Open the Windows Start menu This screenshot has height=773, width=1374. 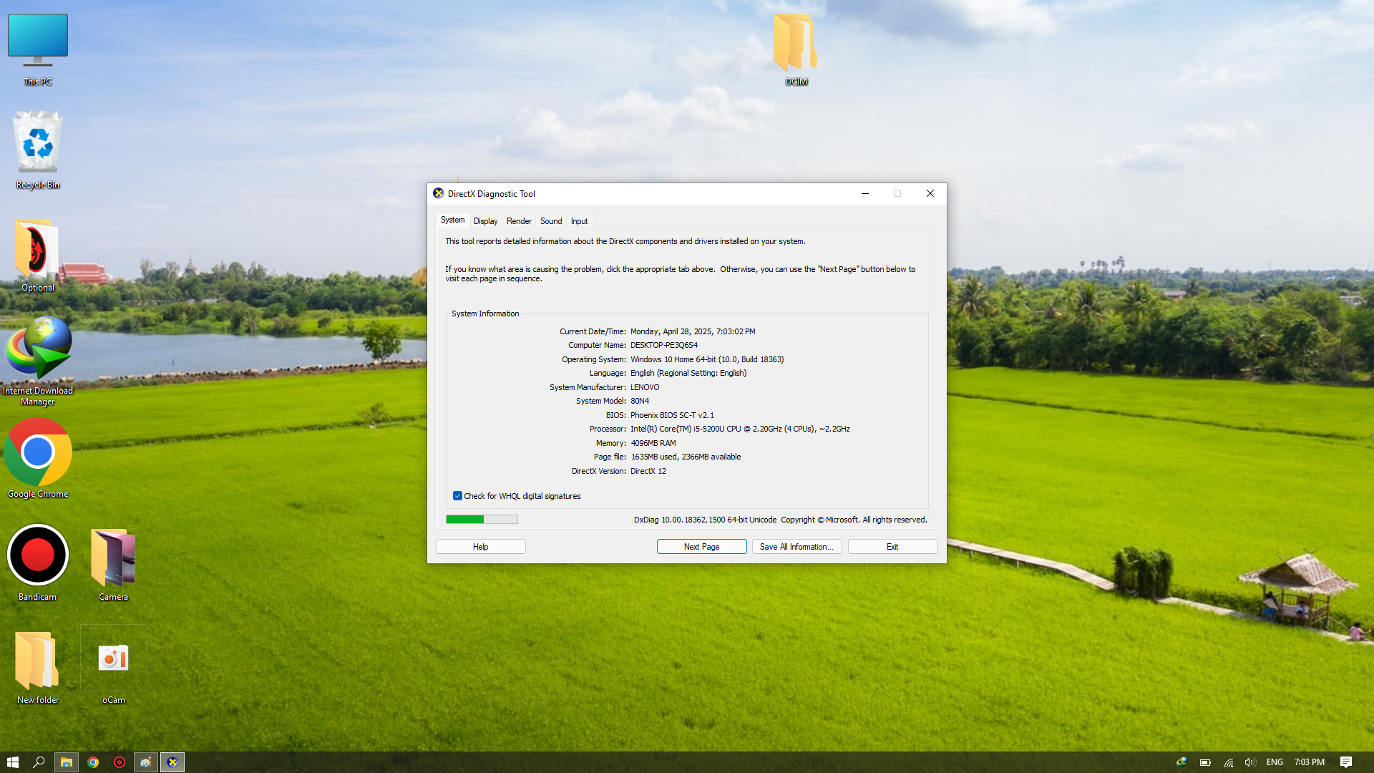(12, 762)
